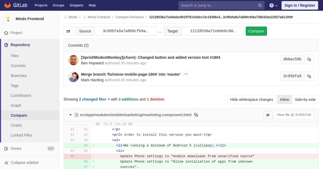The width and height of the screenshot is (323, 169).
Task: Open the Groups menu in navbar
Action: tap(58, 5)
